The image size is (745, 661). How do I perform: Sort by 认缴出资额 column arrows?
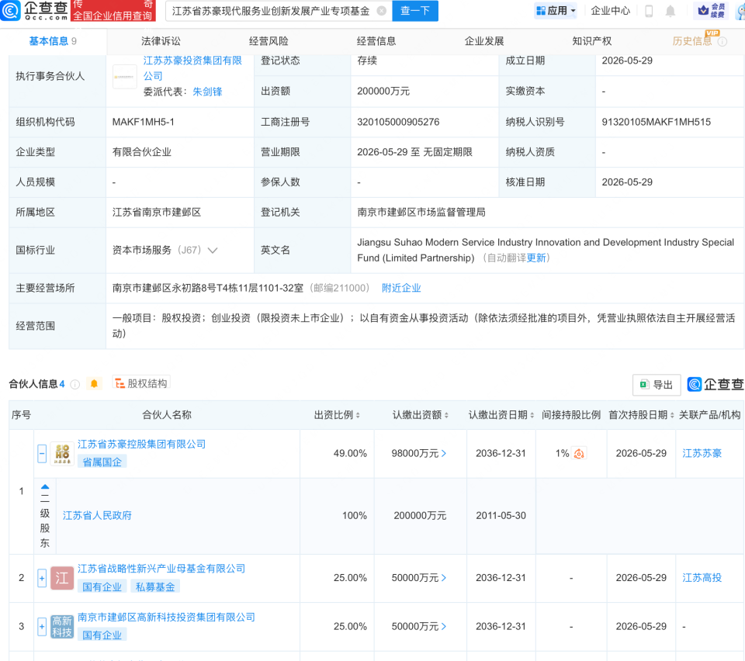click(446, 416)
